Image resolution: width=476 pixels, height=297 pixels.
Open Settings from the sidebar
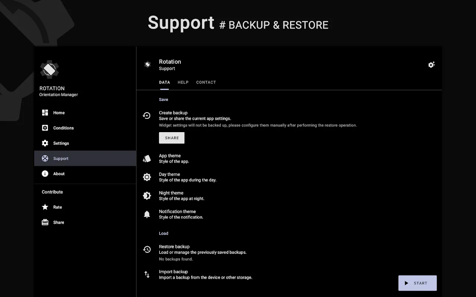tap(85, 143)
